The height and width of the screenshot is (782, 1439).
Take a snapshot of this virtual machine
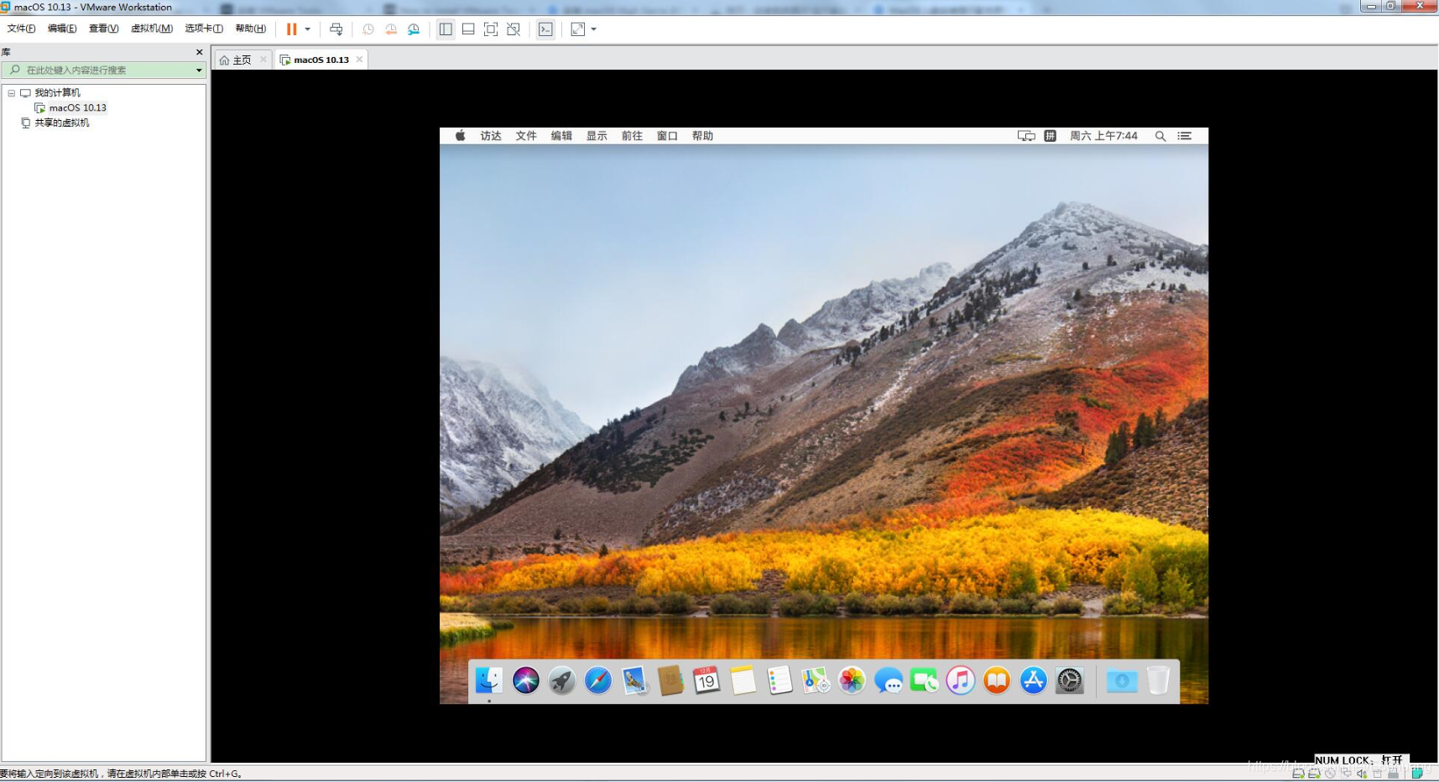[x=368, y=29]
